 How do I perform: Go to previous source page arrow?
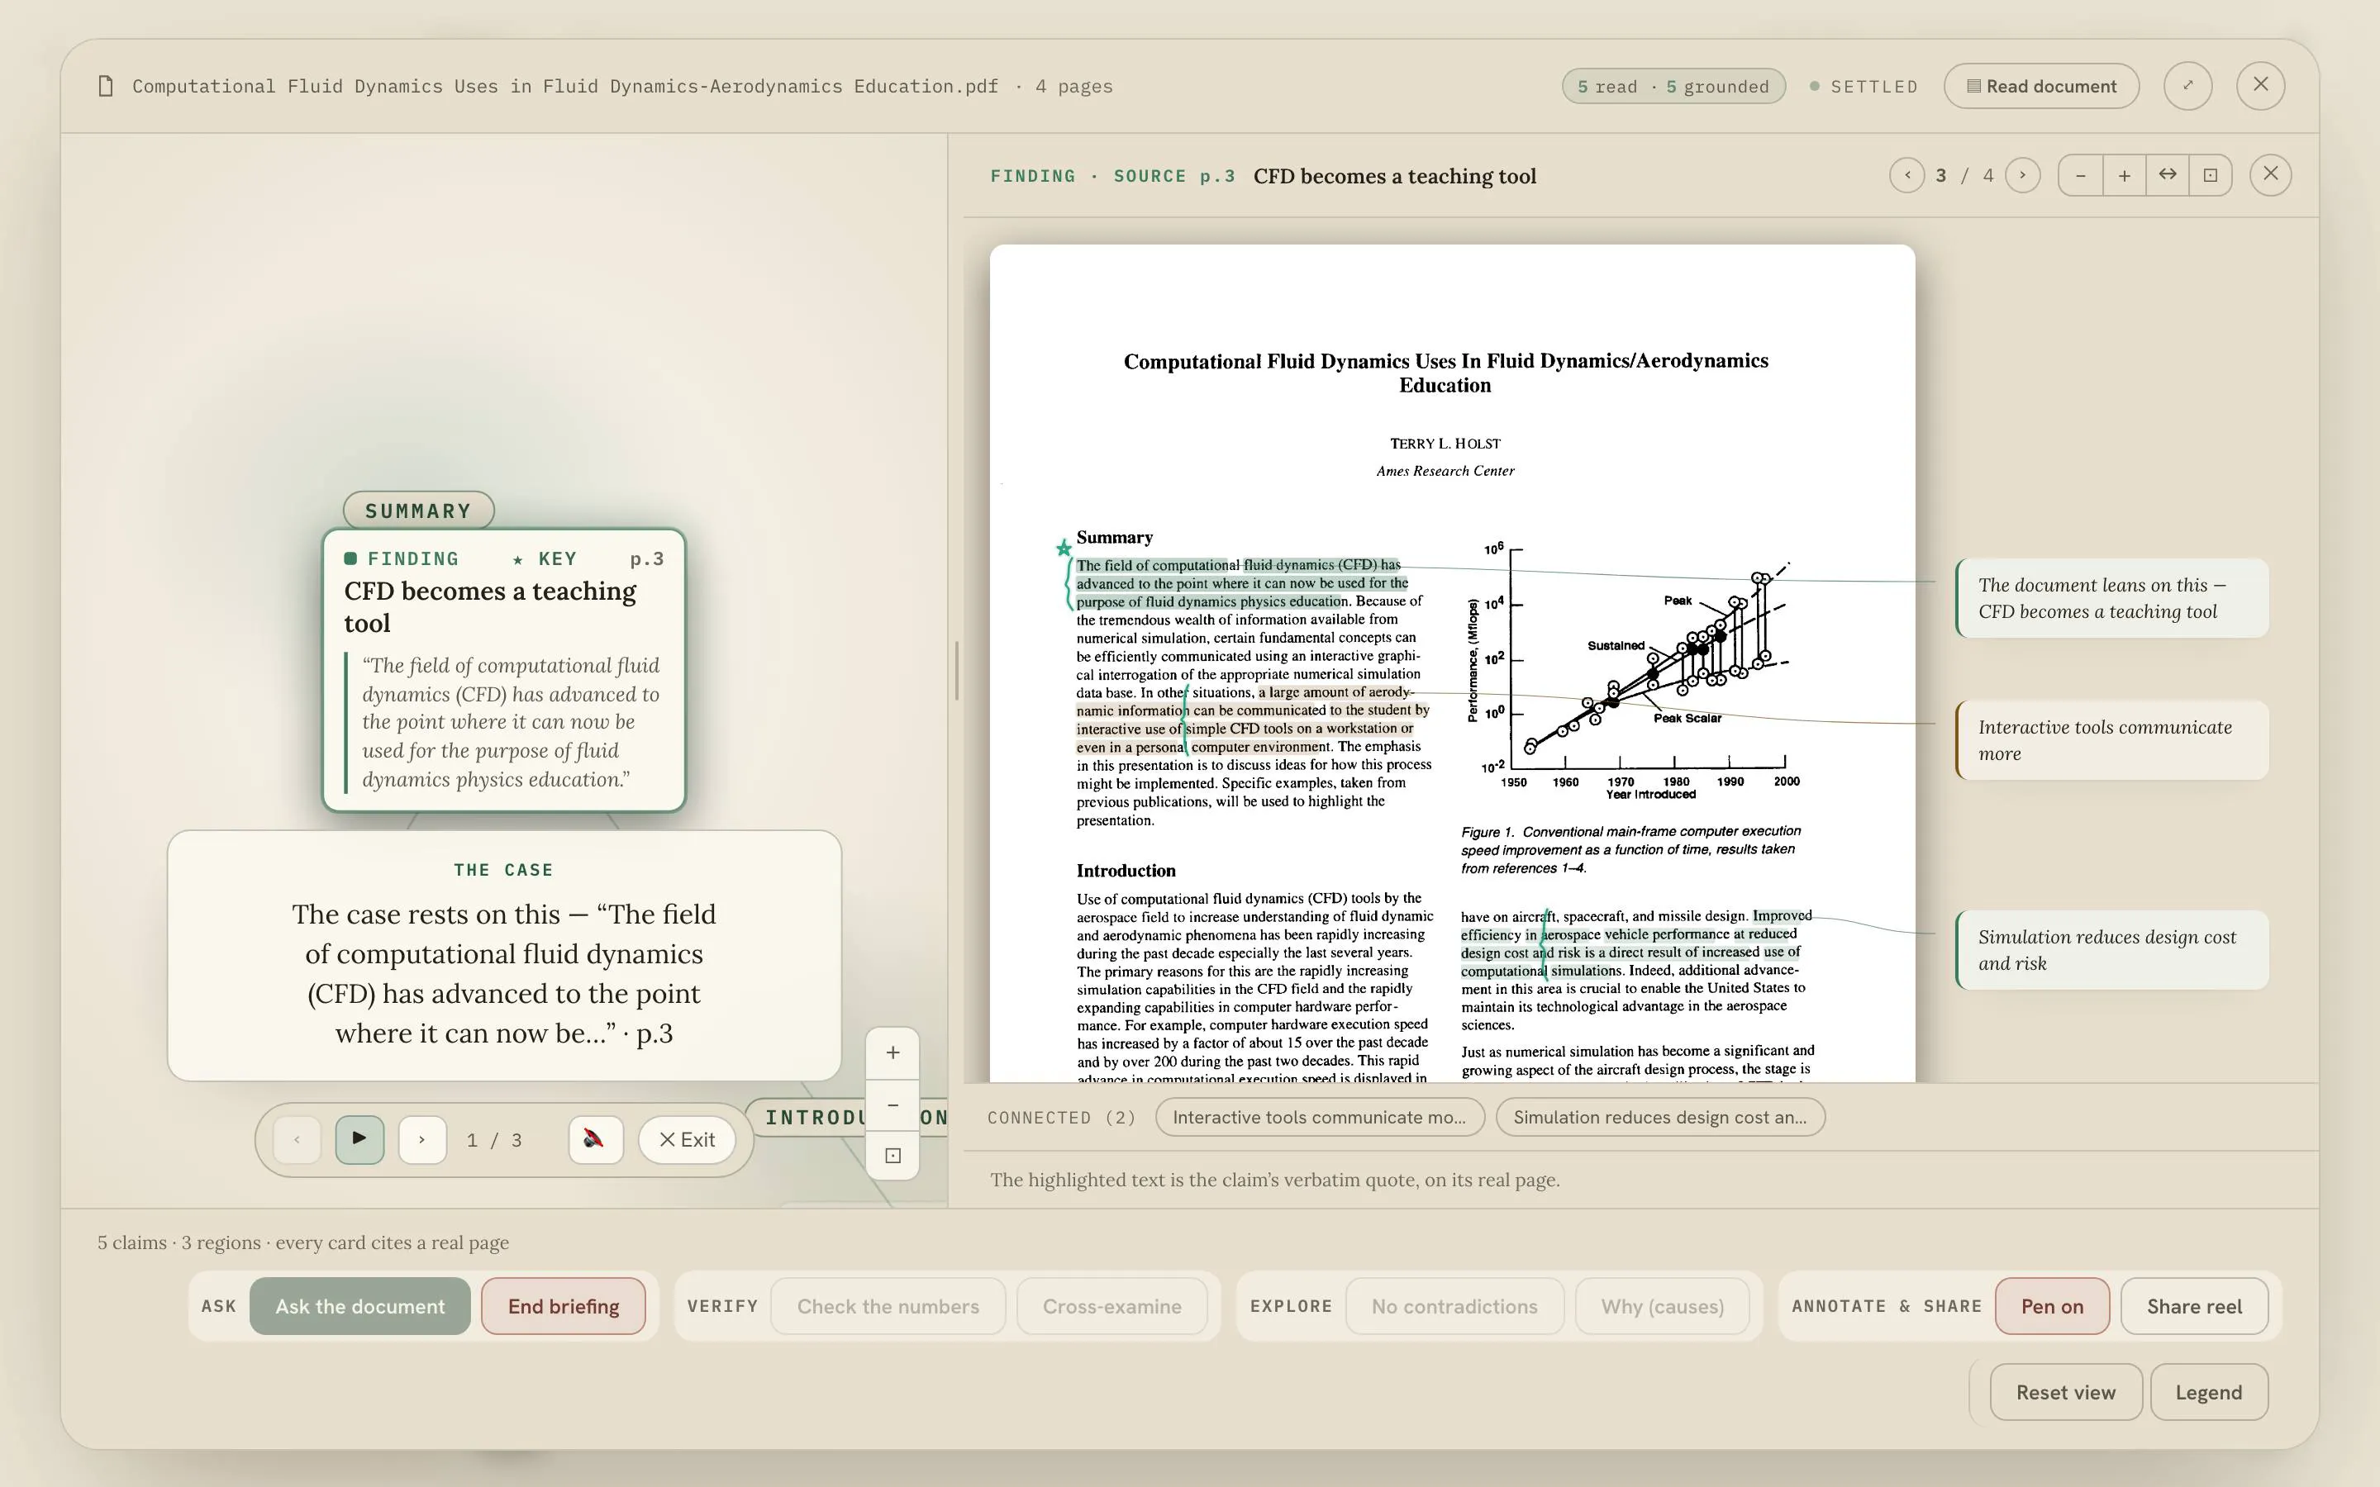click(x=1907, y=175)
